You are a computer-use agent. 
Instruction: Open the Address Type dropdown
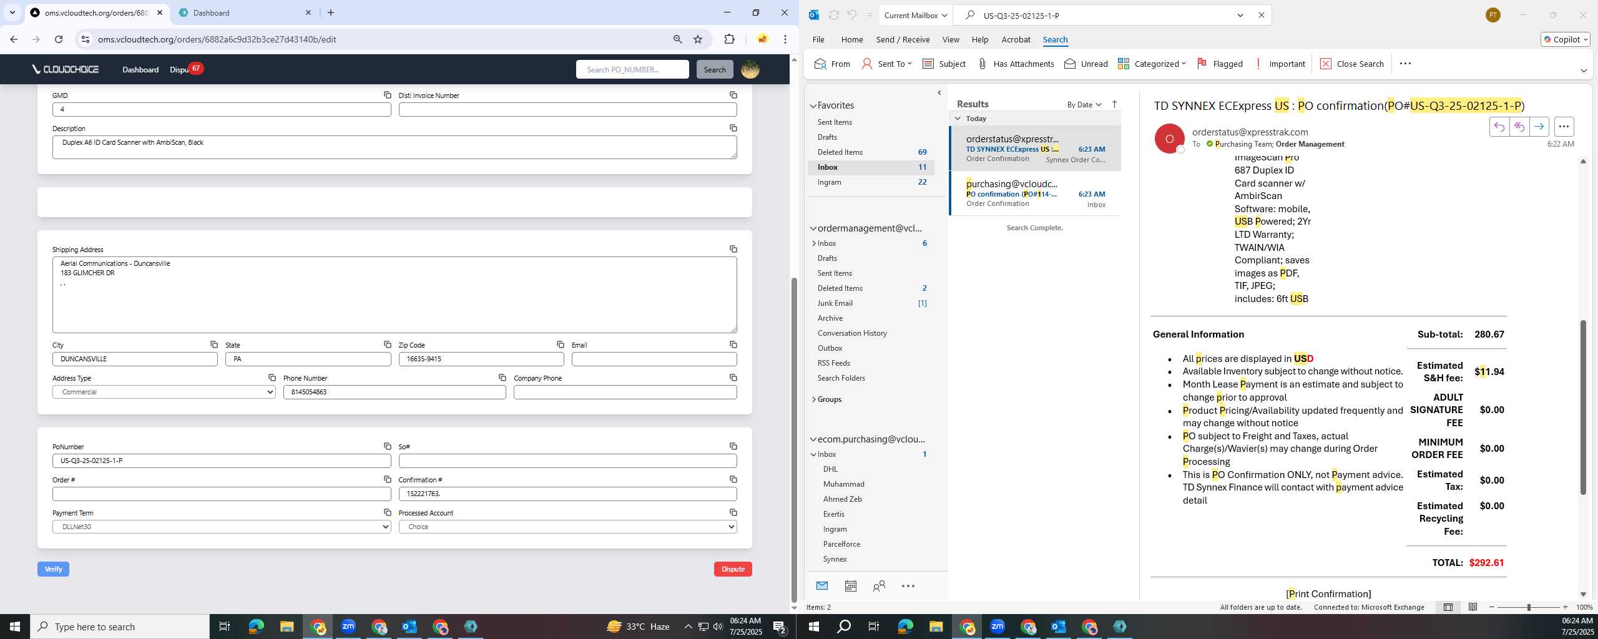[164, 392]
